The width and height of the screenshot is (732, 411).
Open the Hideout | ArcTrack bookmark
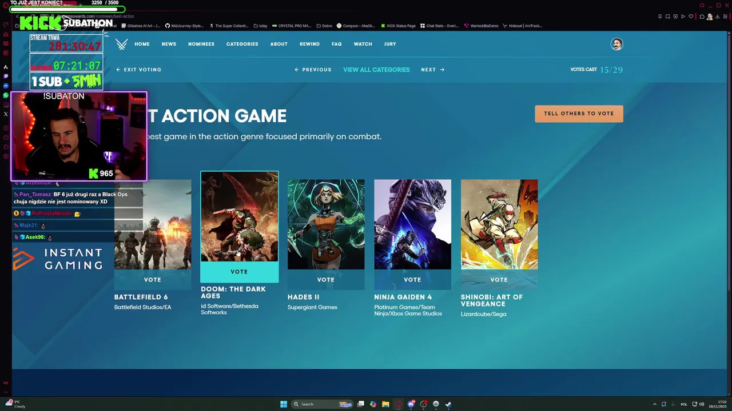522,26
